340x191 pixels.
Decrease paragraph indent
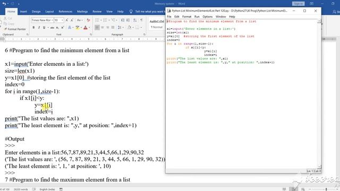[x=123, y=20]
